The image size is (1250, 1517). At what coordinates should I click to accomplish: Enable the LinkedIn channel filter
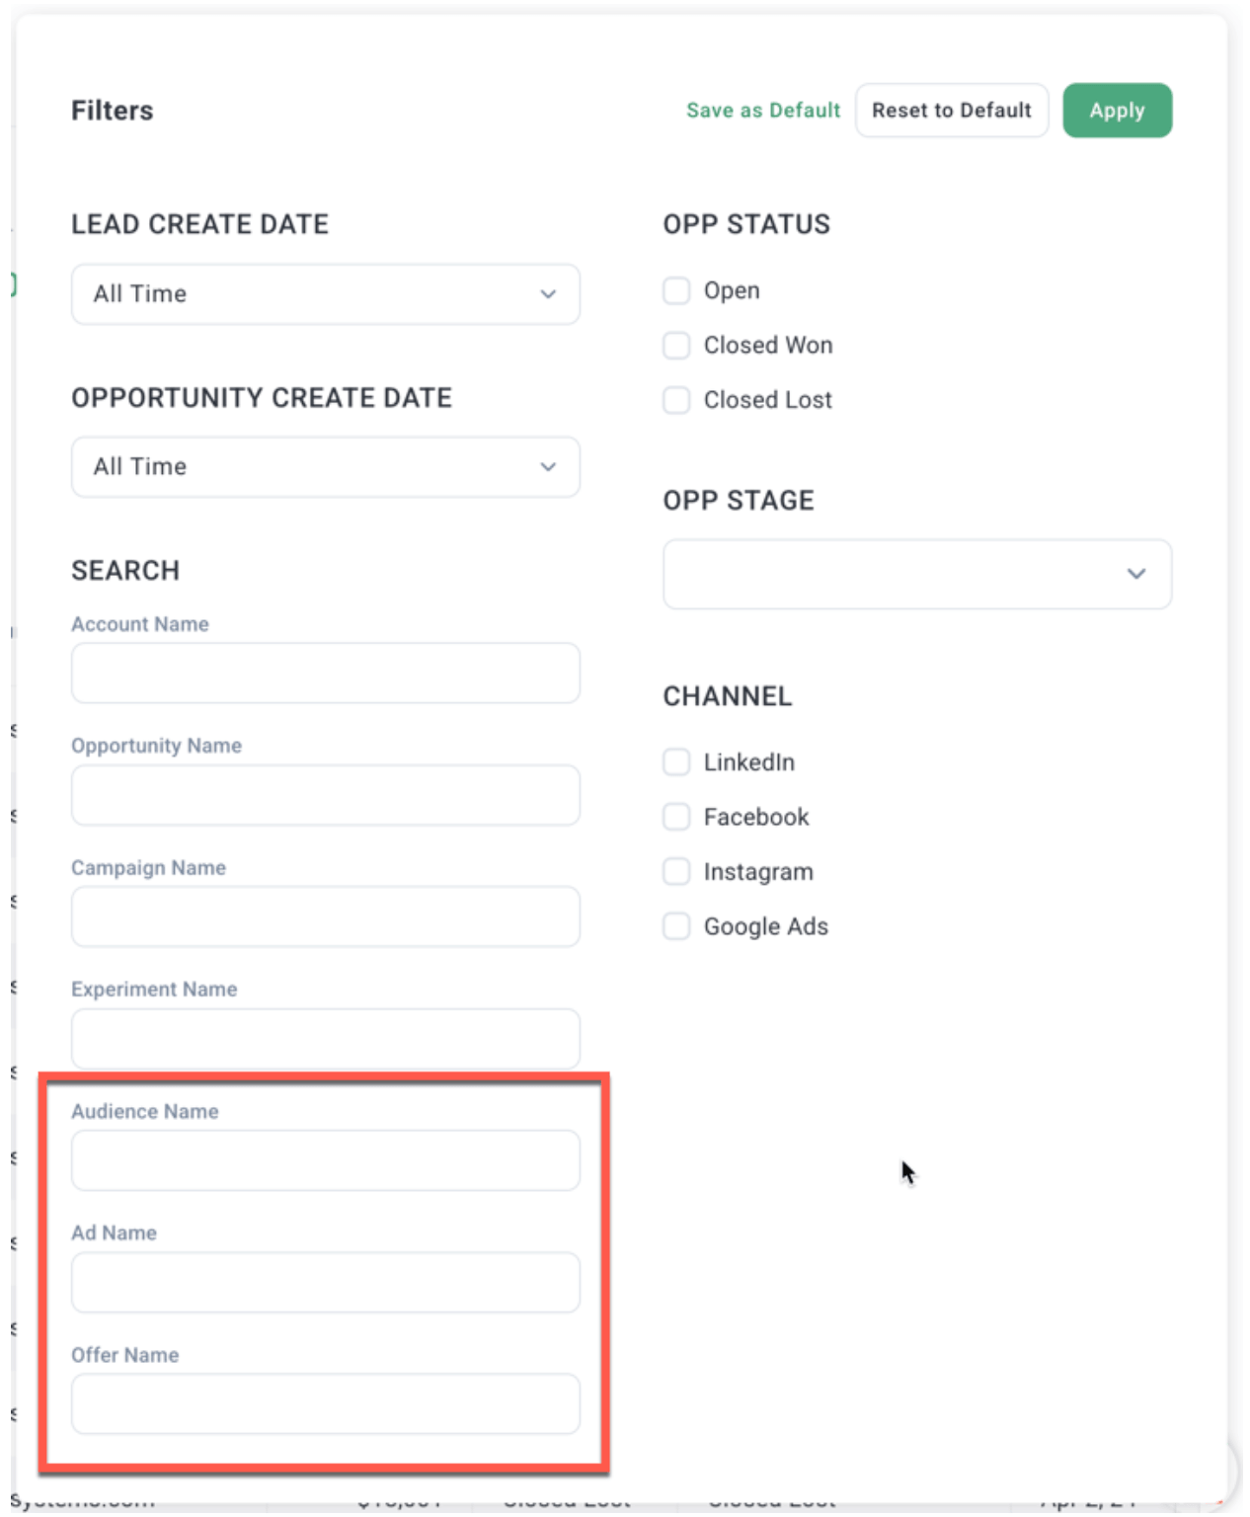click(x=675, y=761)
